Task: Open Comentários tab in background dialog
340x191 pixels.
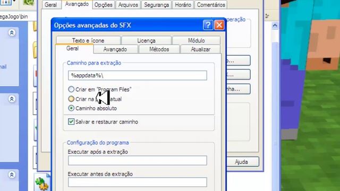Action: point(211,5)
